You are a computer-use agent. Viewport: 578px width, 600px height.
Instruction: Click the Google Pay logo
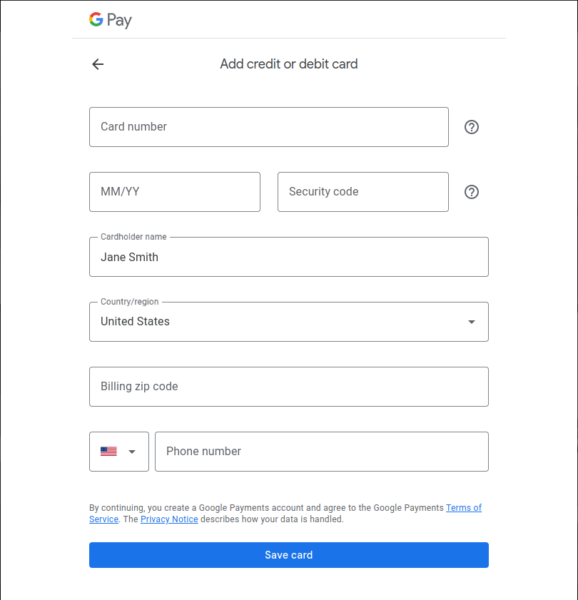tap(110, 20)
